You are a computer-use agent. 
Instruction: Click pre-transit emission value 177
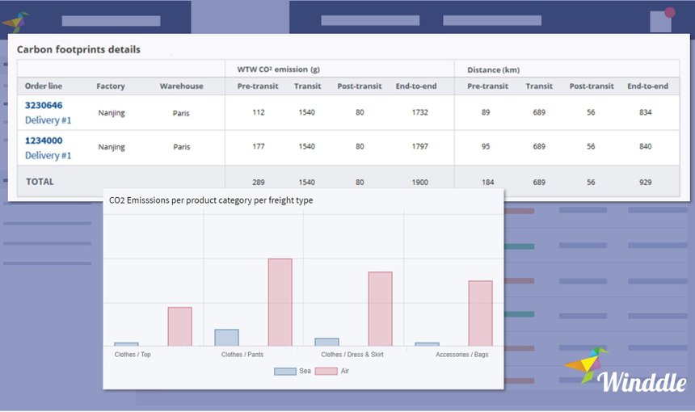coord(259,147)
